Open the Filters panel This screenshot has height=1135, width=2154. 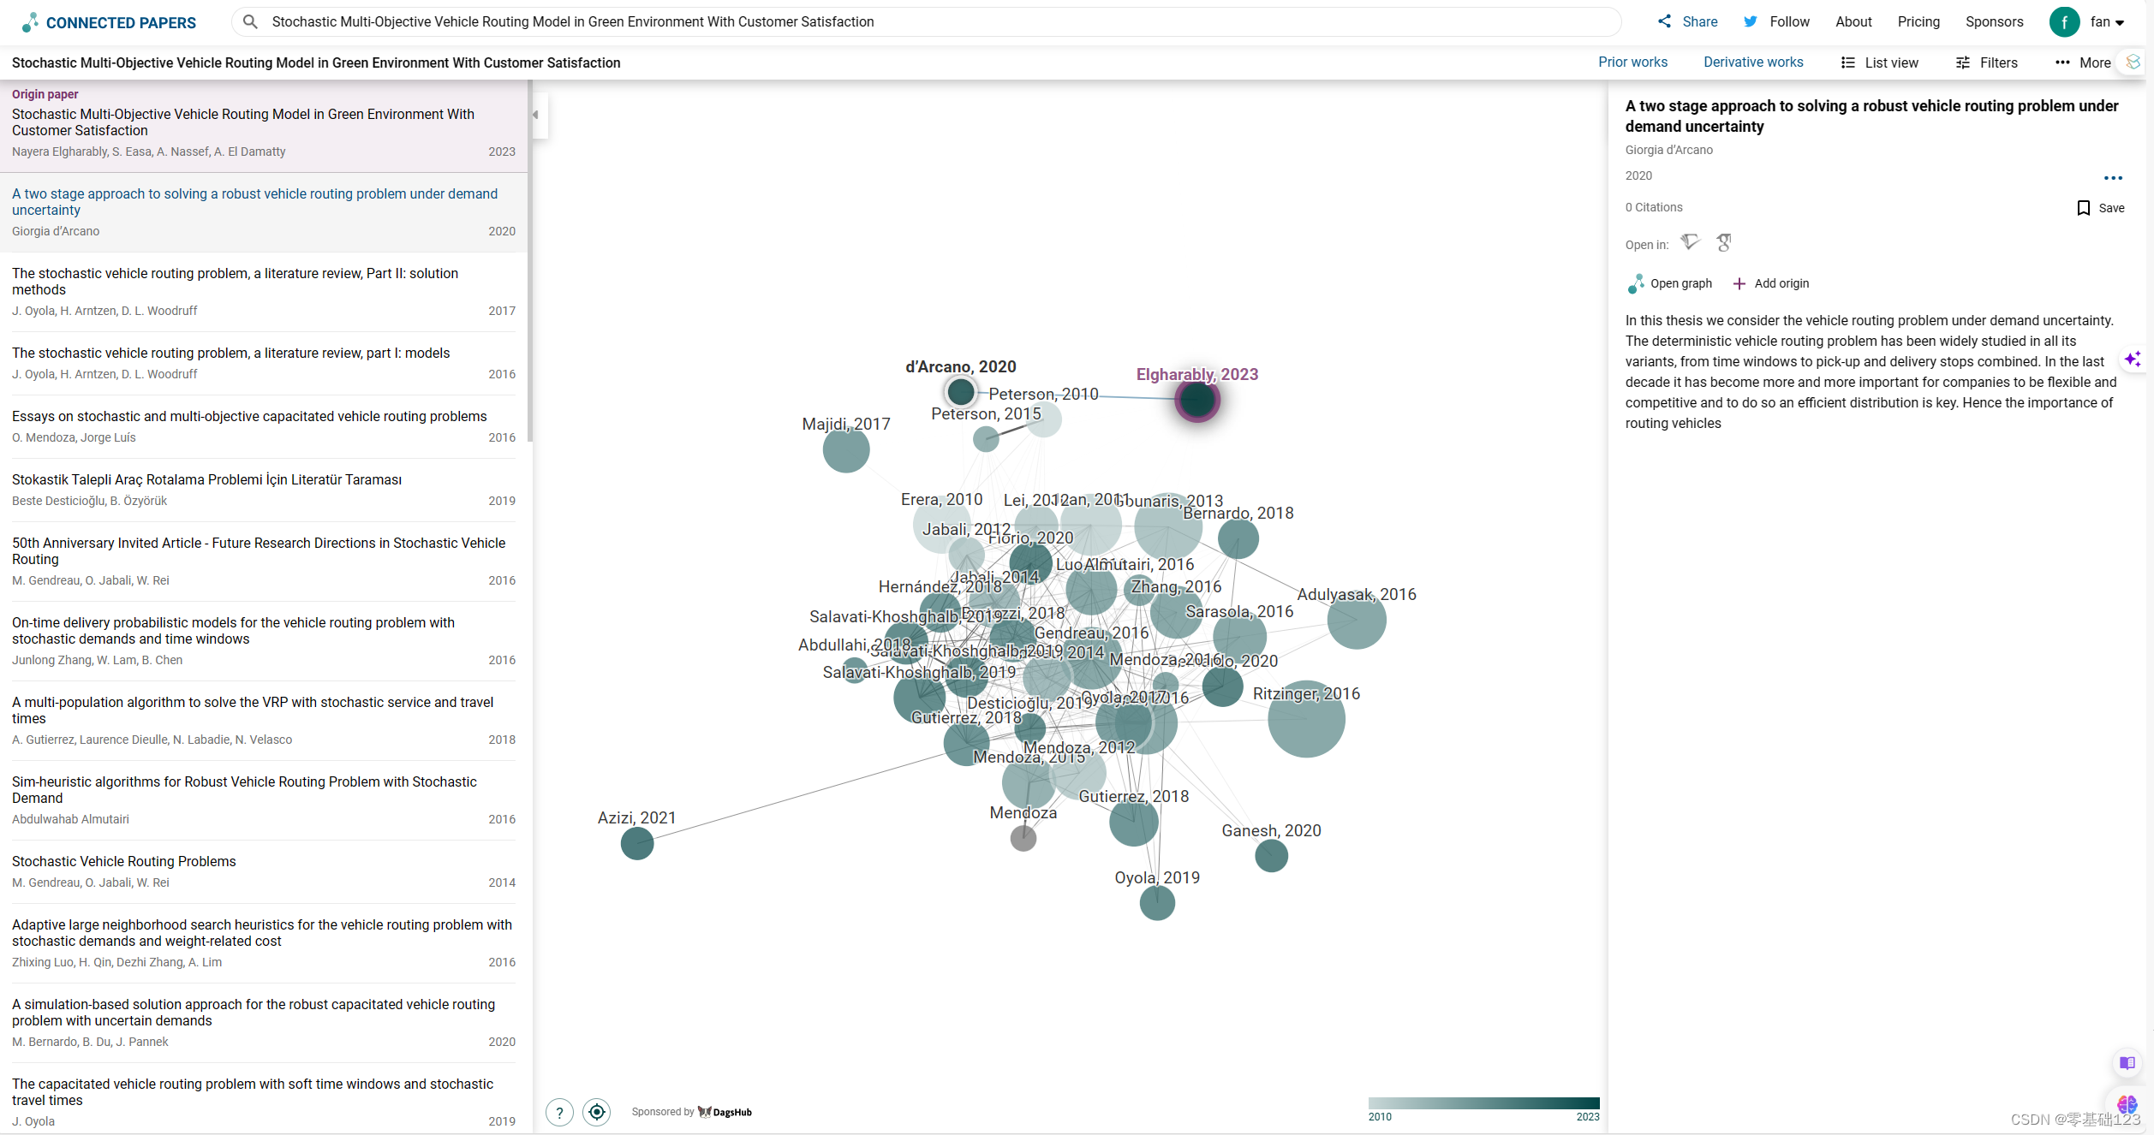pyautogui.click(x=1987, y=62)
